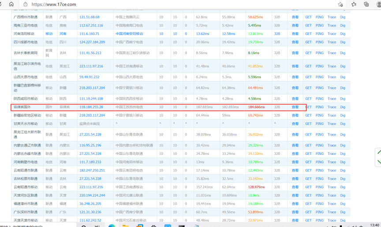Screen dimensions: 381x227
Task: Click 查看 in the 菲律宾国外 row
Action: [295, 107]
